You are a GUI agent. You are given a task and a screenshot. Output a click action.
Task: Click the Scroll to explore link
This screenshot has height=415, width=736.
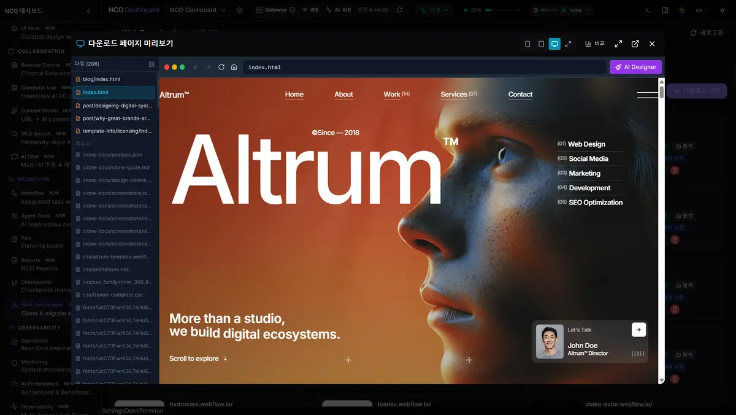(198, 359)
